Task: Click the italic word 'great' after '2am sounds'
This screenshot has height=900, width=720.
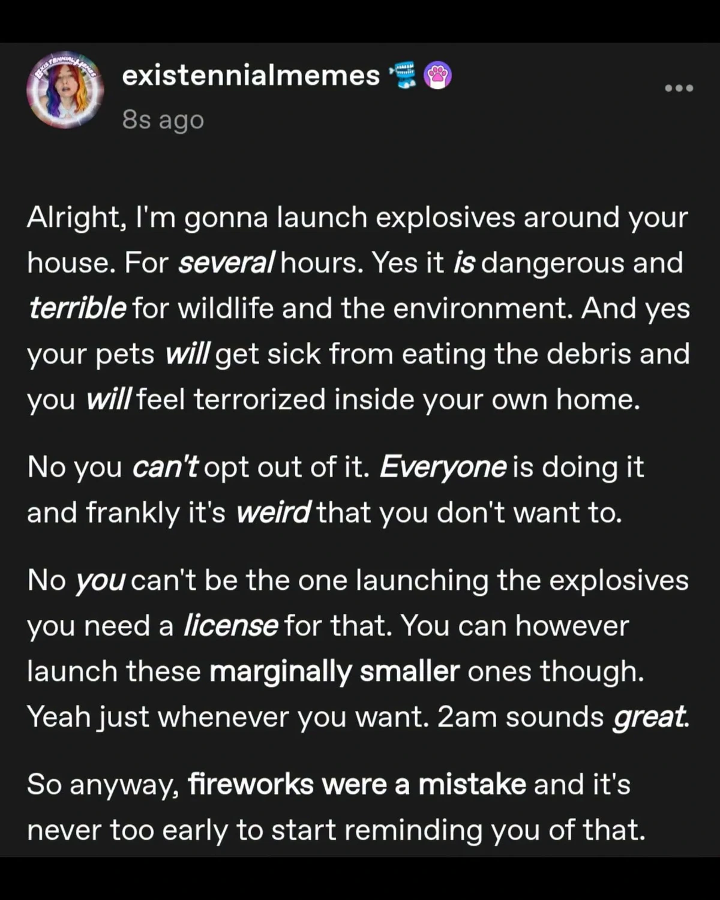Action: click(650, 717)
